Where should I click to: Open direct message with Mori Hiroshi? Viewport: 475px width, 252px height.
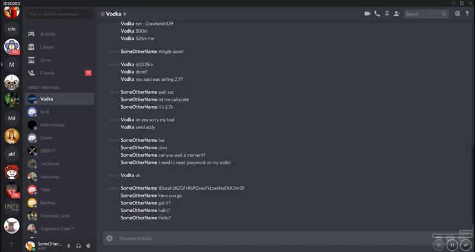coord(52,125)
